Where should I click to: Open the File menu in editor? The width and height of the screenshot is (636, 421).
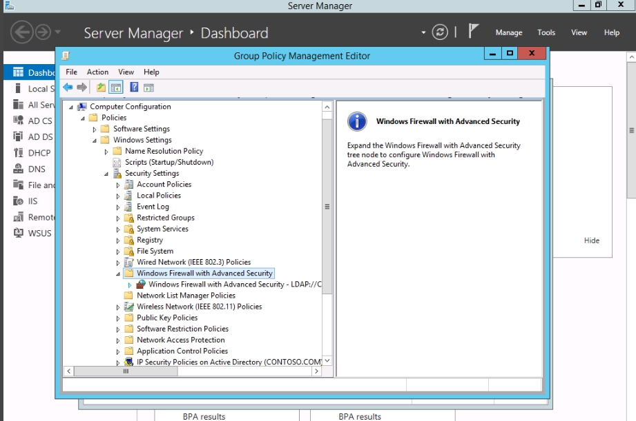click(x=71, y=72)
